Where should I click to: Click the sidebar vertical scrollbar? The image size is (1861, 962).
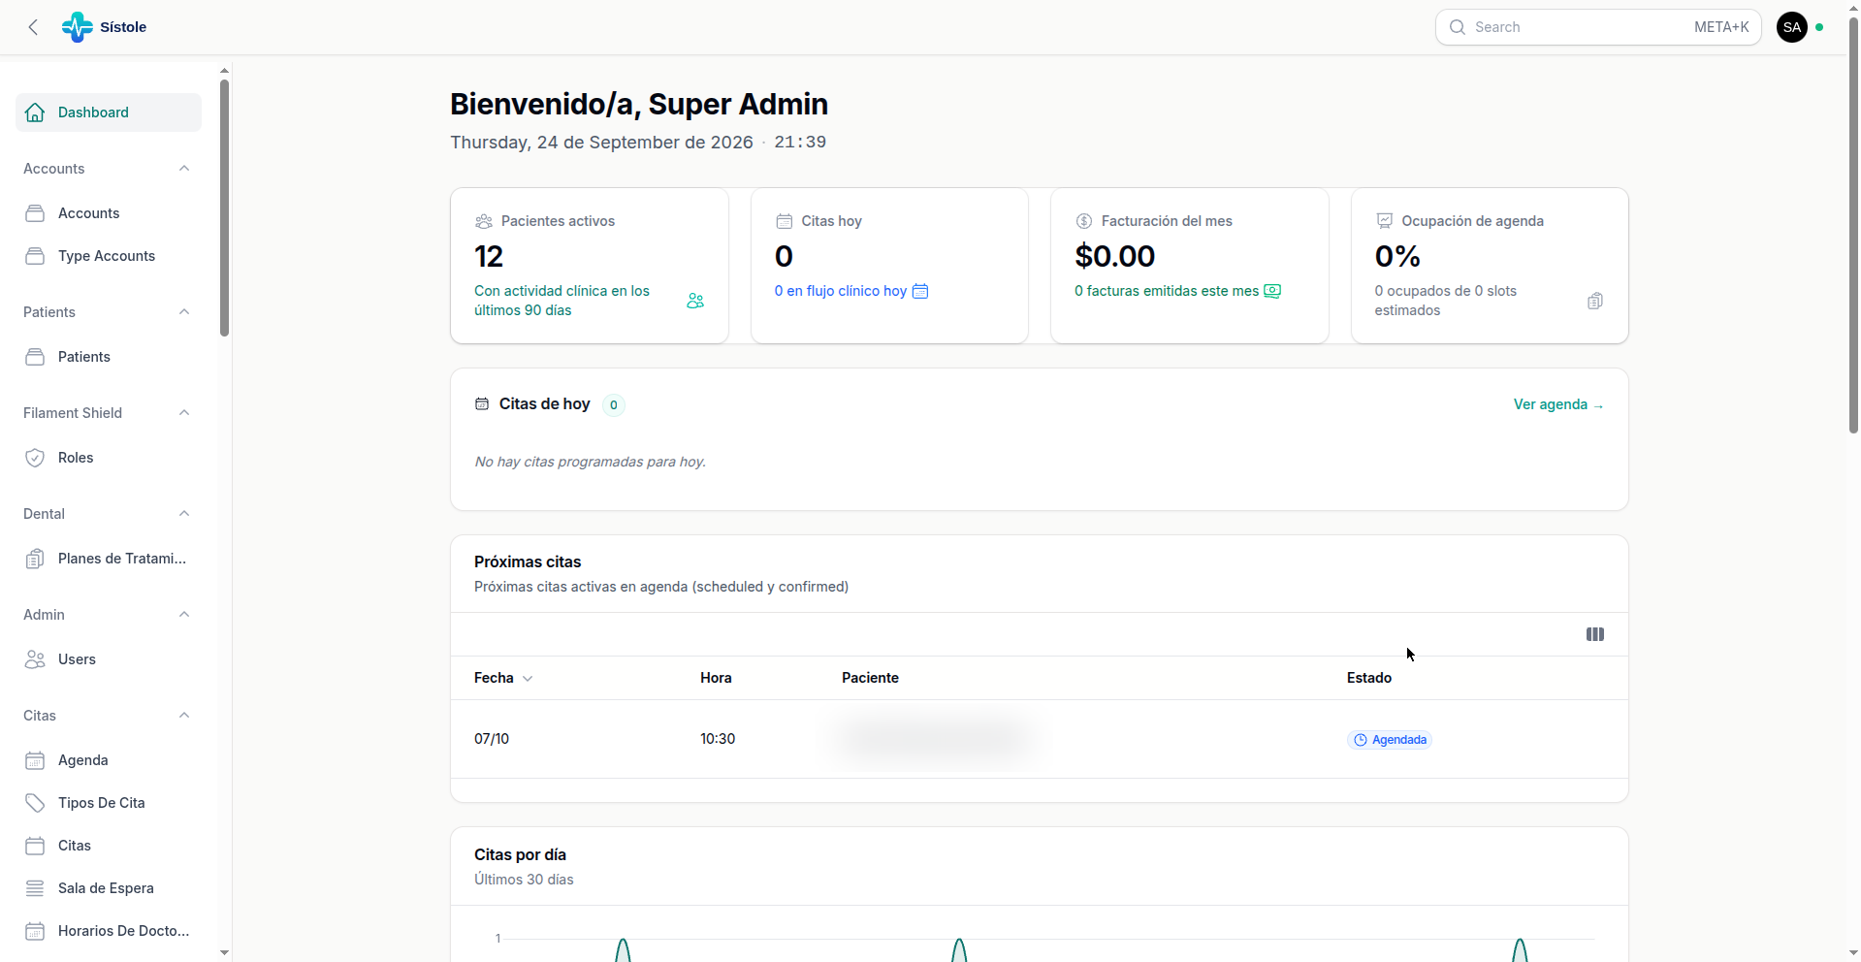(x=224, y=208)
